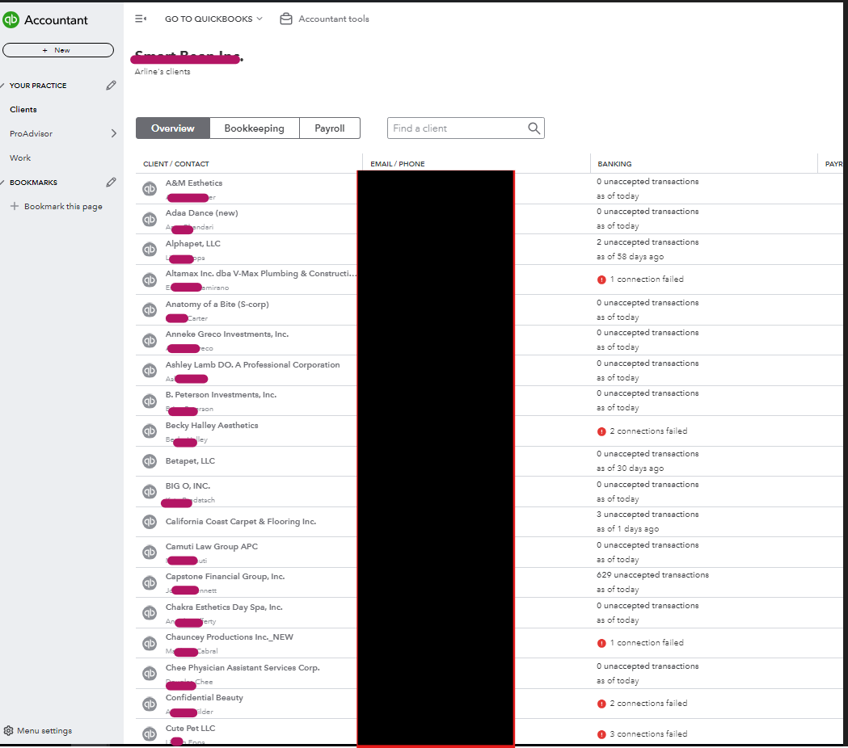Open B. Peterson Investments, Inc. name
Image resolution: width=848 pixels, height=748 pixels.
(221, 394)
